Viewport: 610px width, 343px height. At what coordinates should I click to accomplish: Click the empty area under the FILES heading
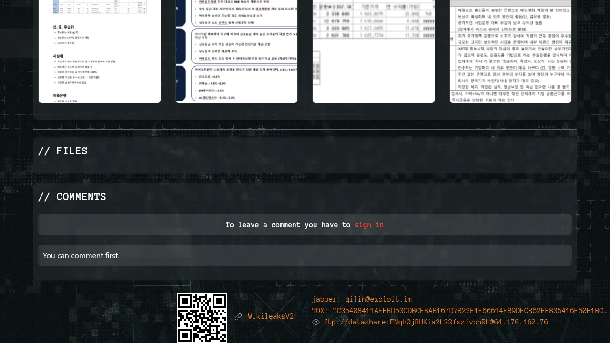[305, 167]
